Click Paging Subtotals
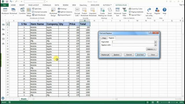Screen dimensions: 185x104 pyautogui.click(x=136, y=12)
